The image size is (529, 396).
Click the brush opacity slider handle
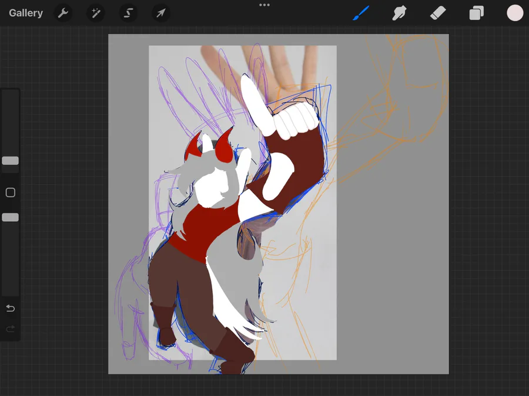(11, 217)
